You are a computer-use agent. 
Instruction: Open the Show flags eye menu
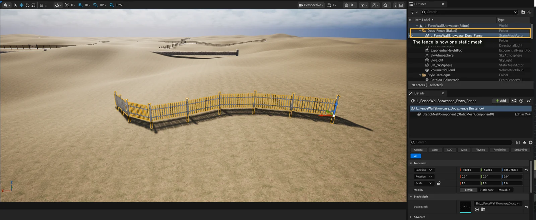364,5
